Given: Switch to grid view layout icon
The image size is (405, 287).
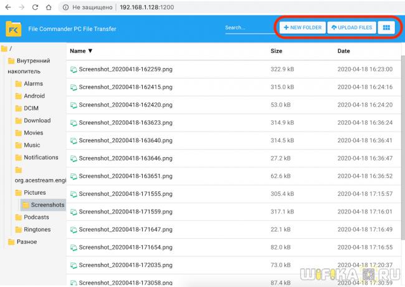Looking at the screenshot, I should [x=386, y=28].
